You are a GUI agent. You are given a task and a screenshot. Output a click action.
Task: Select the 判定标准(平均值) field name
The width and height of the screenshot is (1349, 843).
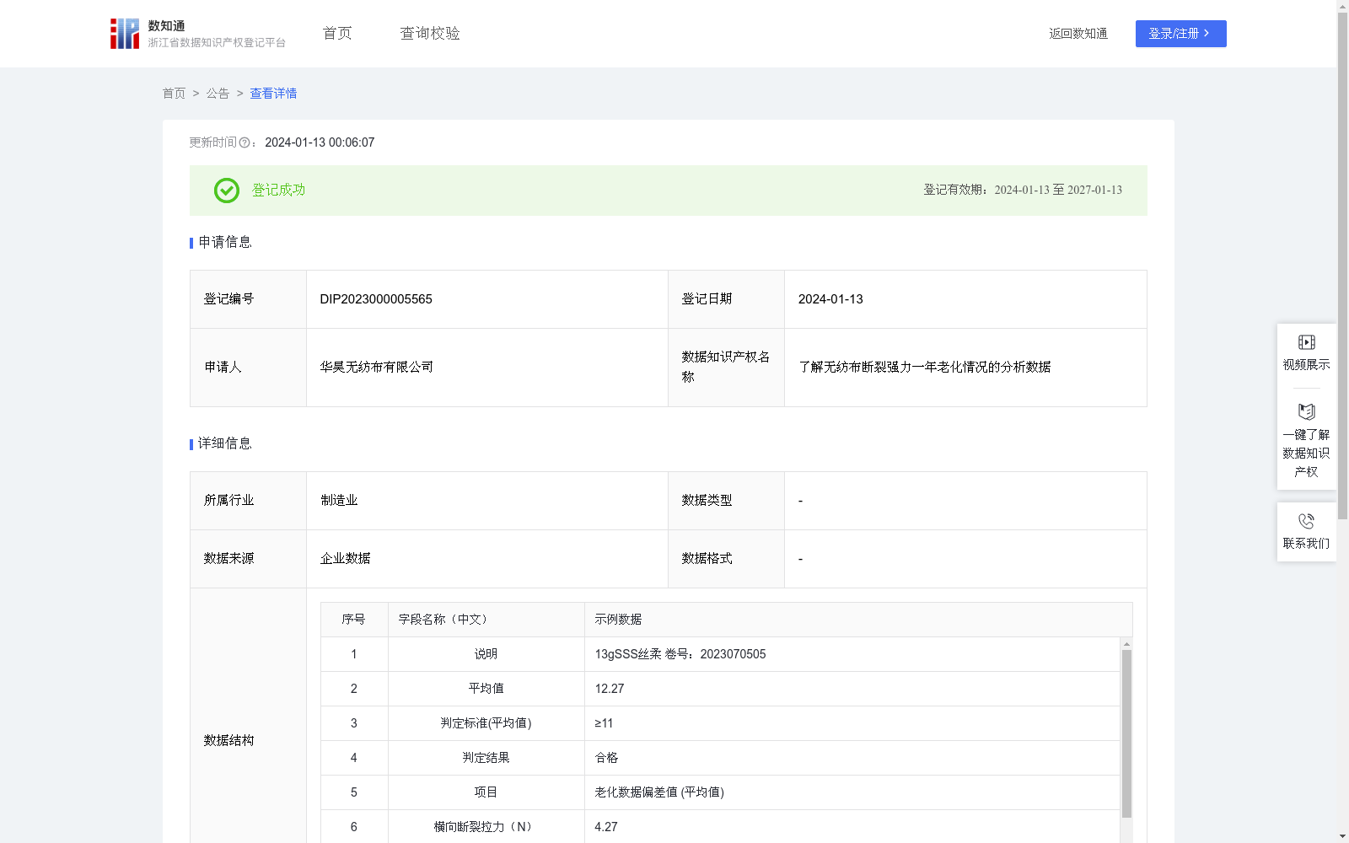pos(486,723)
